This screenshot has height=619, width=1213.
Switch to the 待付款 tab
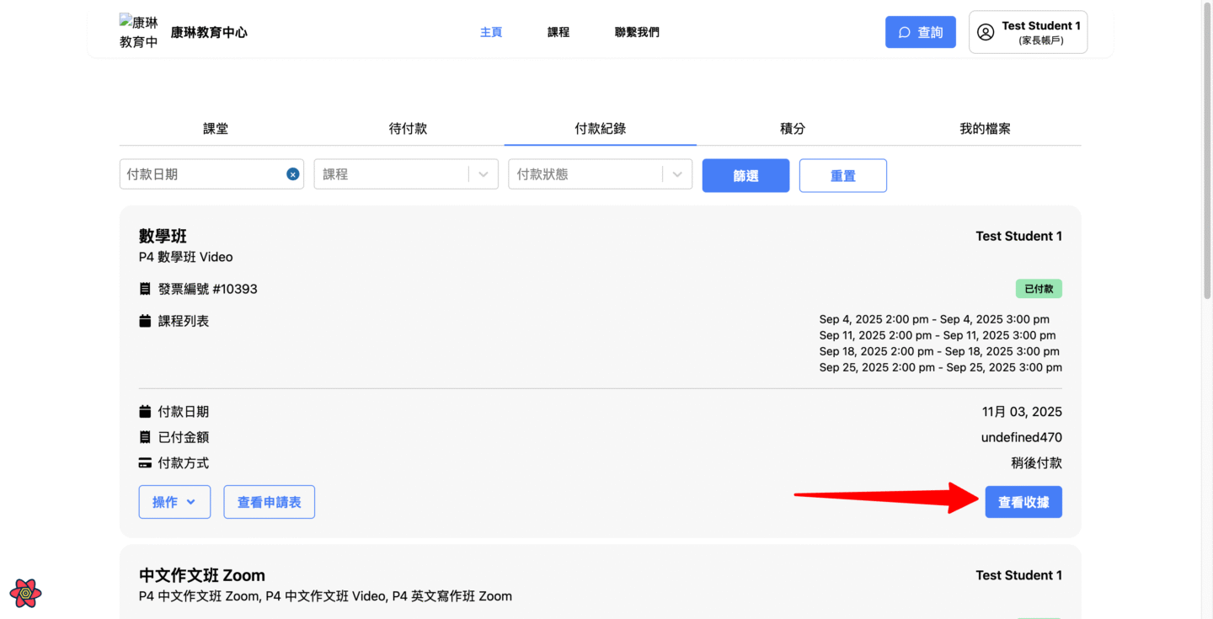click(408, 129)
